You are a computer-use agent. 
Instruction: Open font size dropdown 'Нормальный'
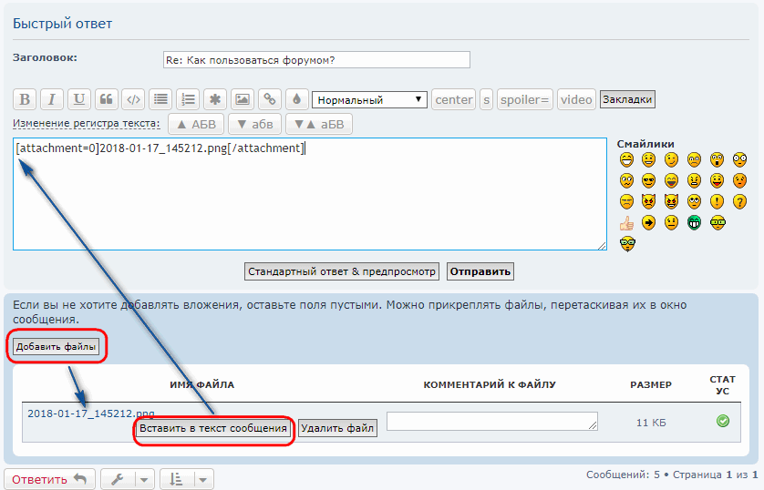(369, 100)
